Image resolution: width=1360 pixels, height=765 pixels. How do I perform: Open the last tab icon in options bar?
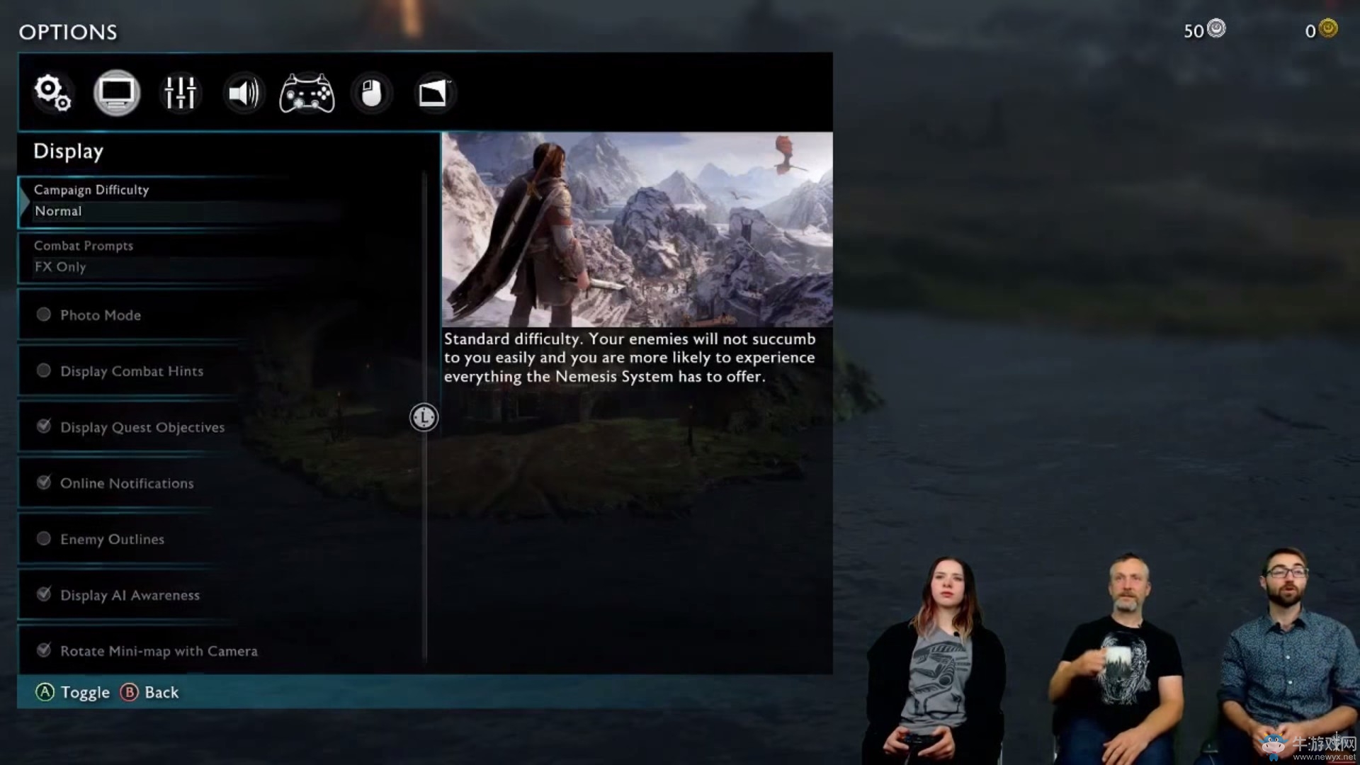[434, 93]
